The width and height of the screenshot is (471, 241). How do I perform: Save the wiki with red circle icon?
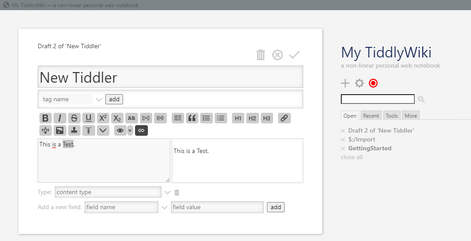coord(373,83)
